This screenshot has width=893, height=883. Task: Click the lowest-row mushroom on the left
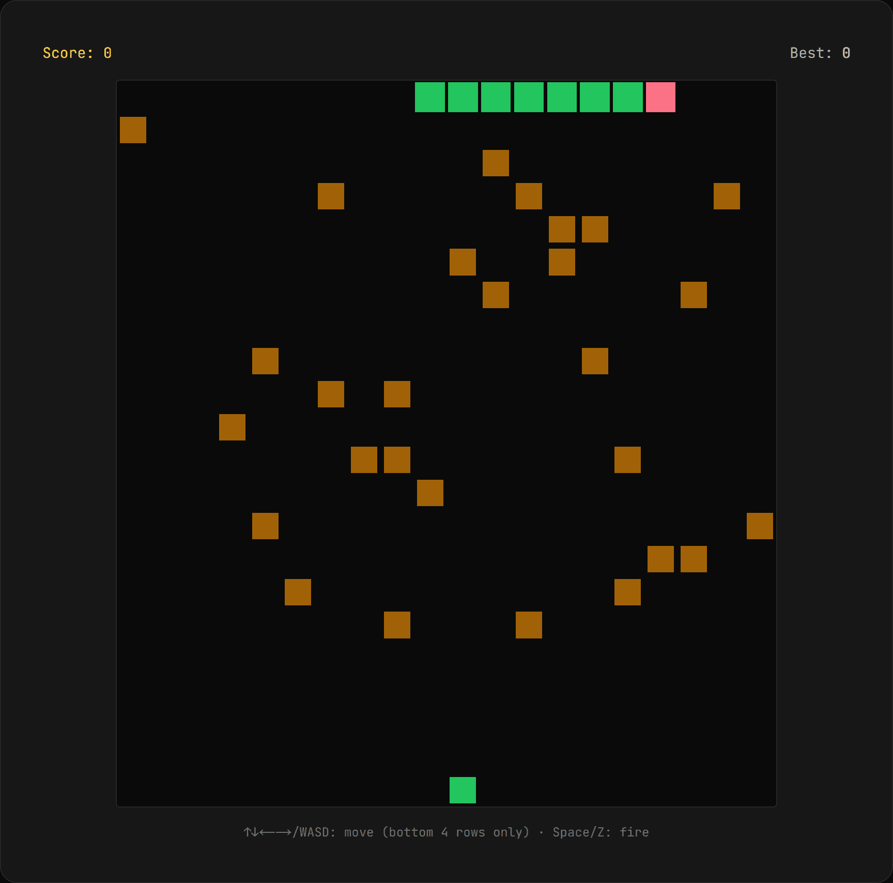pyautogui.click(x=397, y=625)
